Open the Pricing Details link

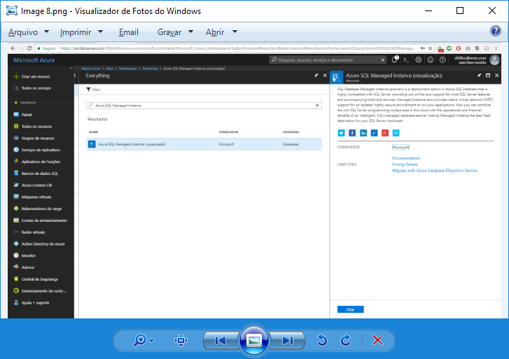[405, 164]
